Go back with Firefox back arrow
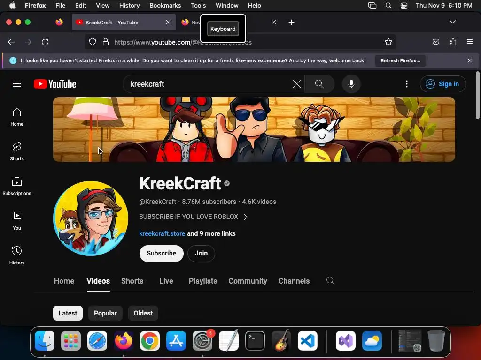Screen dimensions: 481x360 (x=11, y=42)
